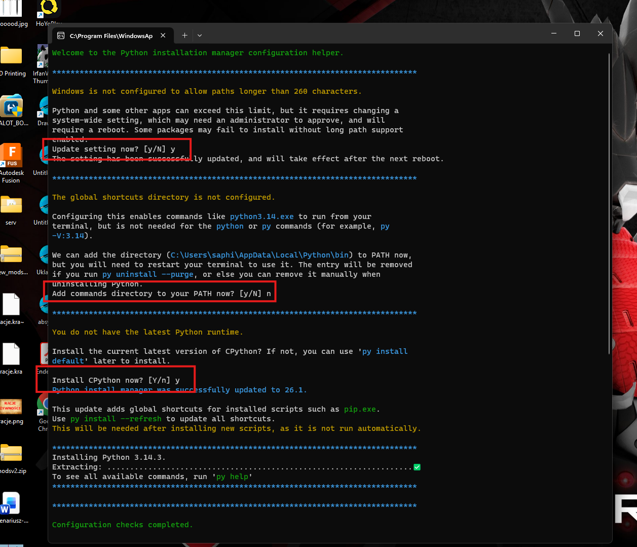Close the C:\Program Files\WindowsAp tab
The image size is (637, 547).
[x=163, y=35]
